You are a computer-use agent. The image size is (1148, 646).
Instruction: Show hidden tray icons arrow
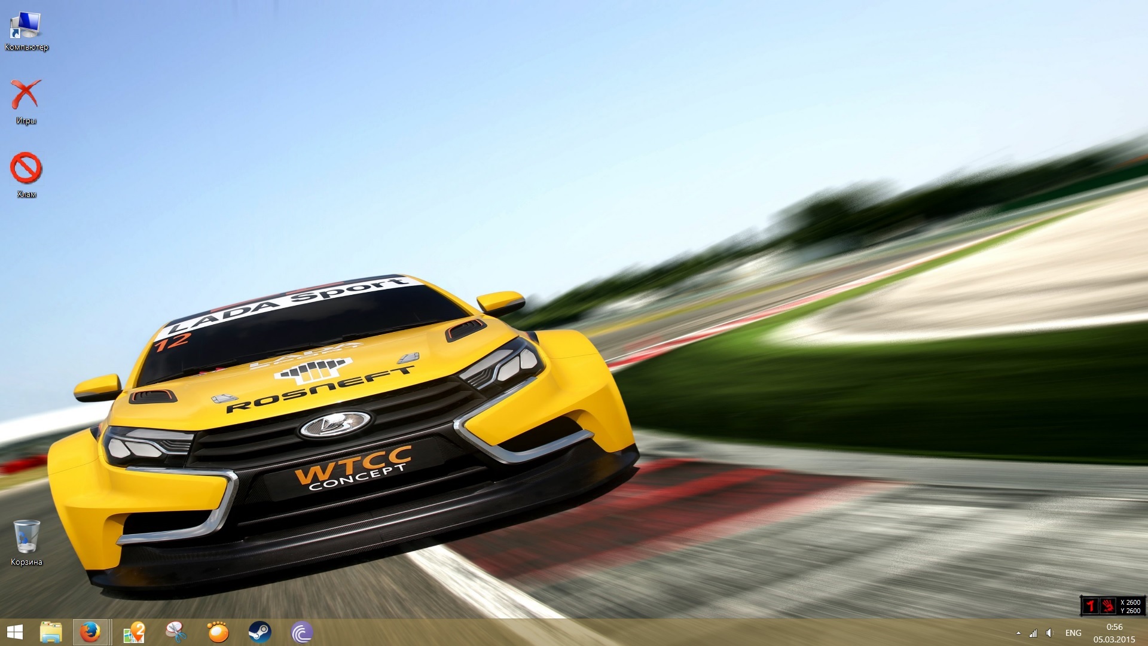(1018, 633)
